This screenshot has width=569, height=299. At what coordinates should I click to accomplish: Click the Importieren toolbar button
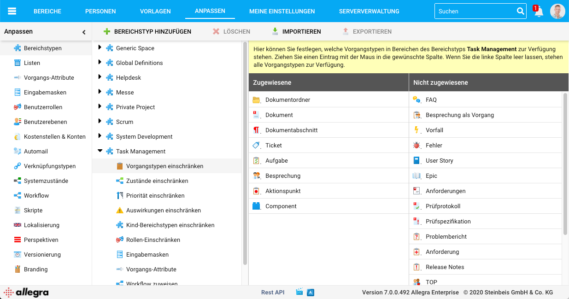point(296,32)
